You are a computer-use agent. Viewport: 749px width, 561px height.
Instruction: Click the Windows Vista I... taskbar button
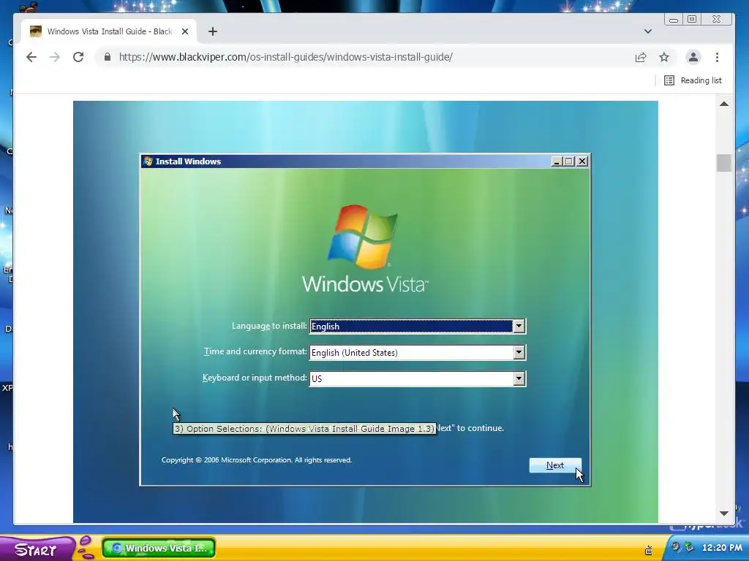pos(159,548)
